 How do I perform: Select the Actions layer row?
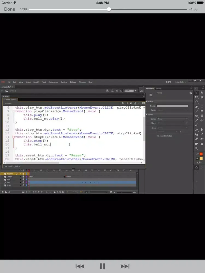[x=15, y=174]
